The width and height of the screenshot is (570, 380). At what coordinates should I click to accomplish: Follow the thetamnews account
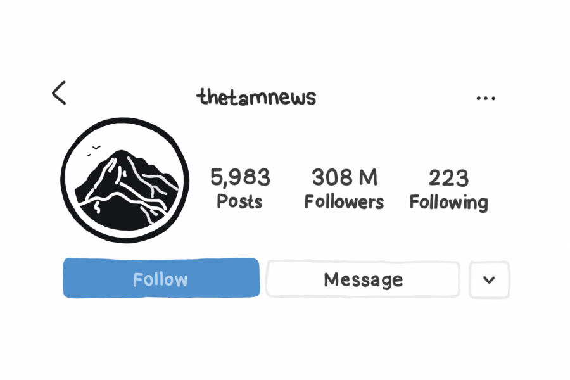click(x=161, y=278)
